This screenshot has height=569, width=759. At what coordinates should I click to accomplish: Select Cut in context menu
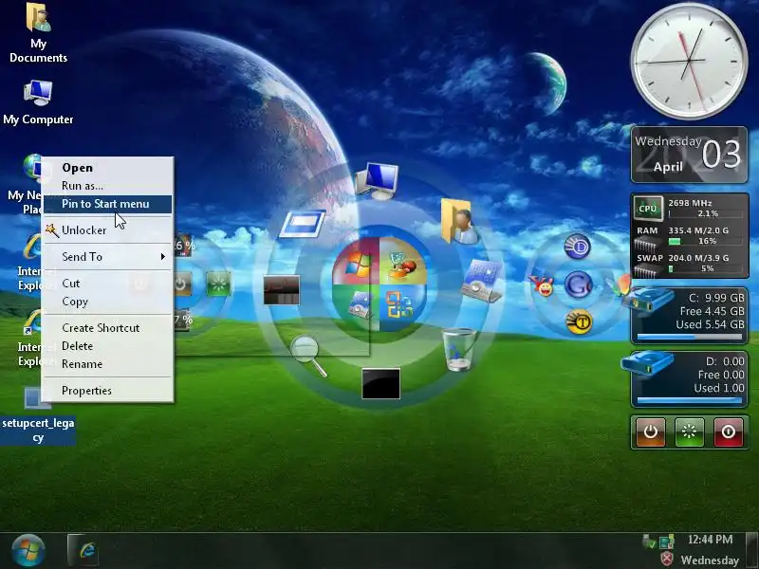107,283
